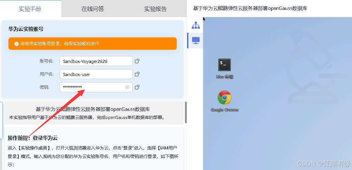Click the 账号名 input field
This screenshot has width=352, height=170.
pos(96,61)
